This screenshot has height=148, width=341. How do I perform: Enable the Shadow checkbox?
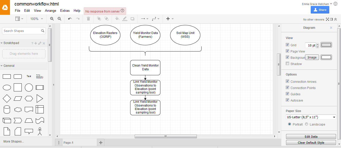click(287, 63)
